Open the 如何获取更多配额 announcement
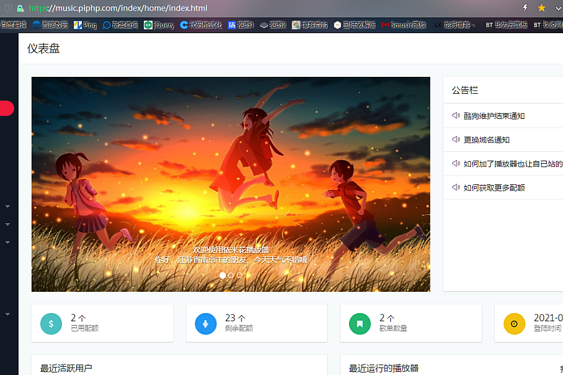 pos(494,187)
